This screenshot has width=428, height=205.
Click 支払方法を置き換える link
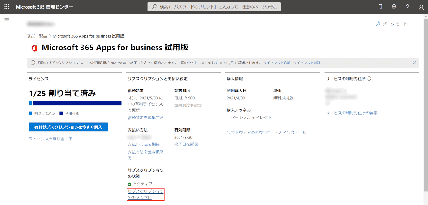146,155
